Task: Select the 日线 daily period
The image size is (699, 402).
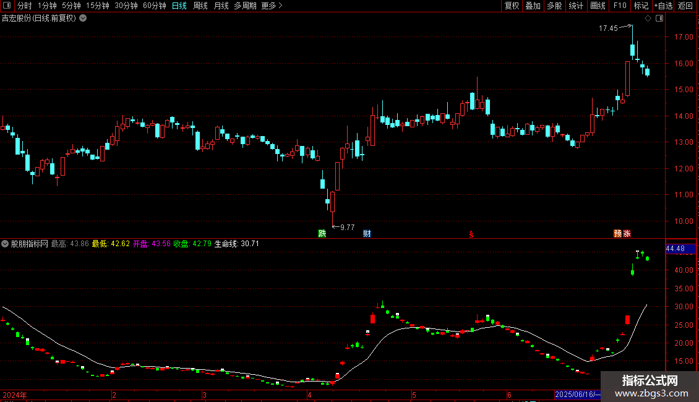Action: click(179, 6)
